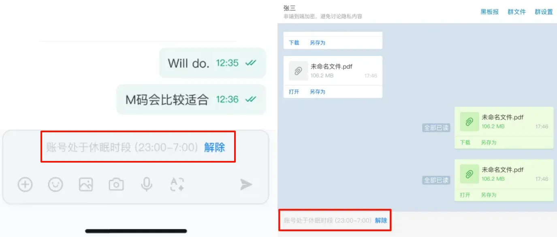
Task: Click the bottom green paperclip icon
Action: coord(470,174)
